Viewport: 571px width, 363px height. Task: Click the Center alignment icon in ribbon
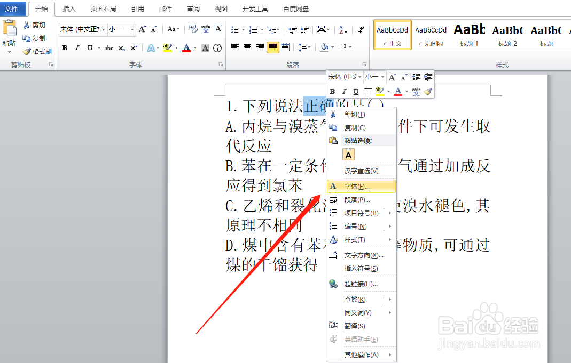click(247, 47)
